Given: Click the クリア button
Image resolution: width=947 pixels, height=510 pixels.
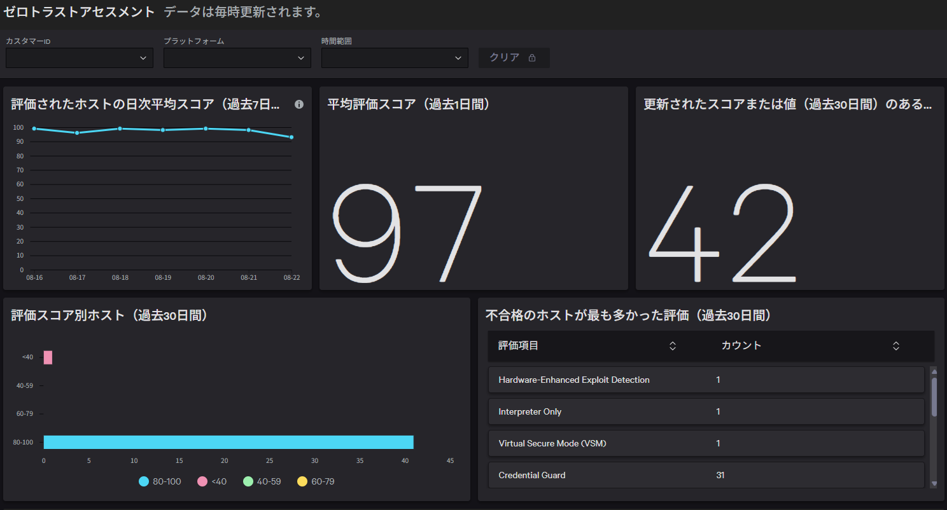Looking at the screenshot, I should coord(514,58).
